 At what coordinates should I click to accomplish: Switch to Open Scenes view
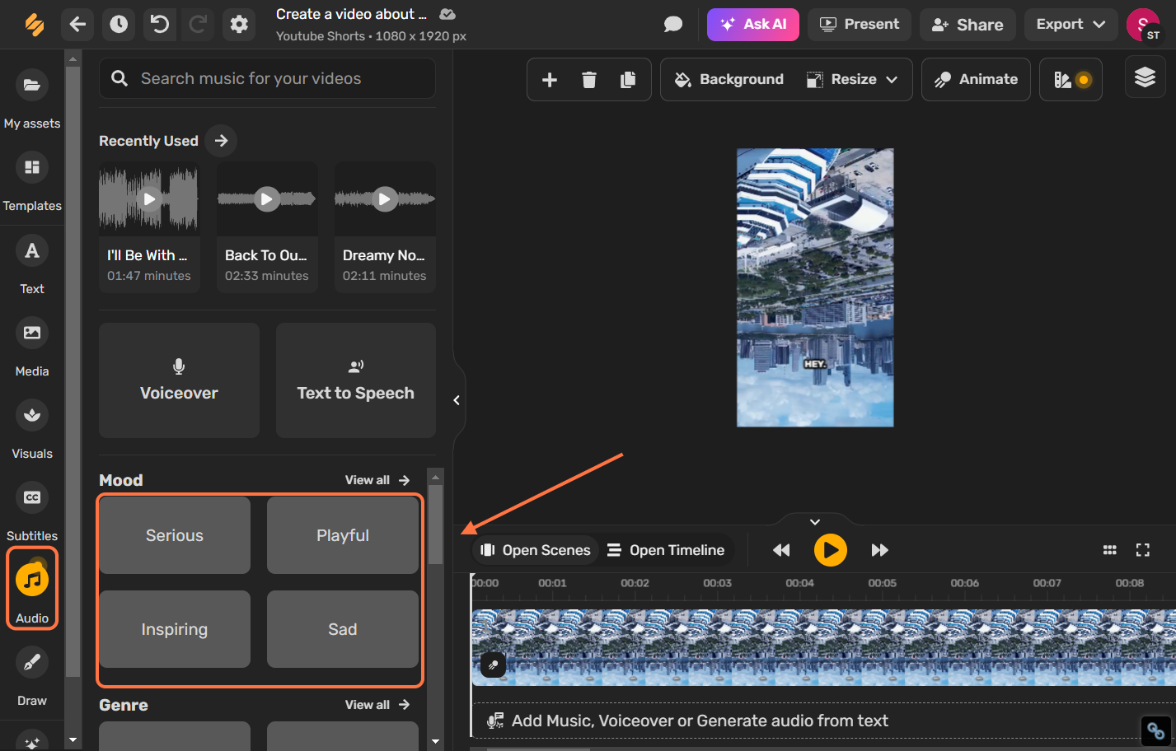pyautogui.click(x=536, y=550)
